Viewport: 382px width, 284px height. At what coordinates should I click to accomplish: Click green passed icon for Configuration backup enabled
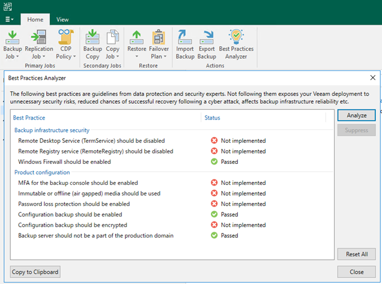pyautogui.click(x=214, y=214)
